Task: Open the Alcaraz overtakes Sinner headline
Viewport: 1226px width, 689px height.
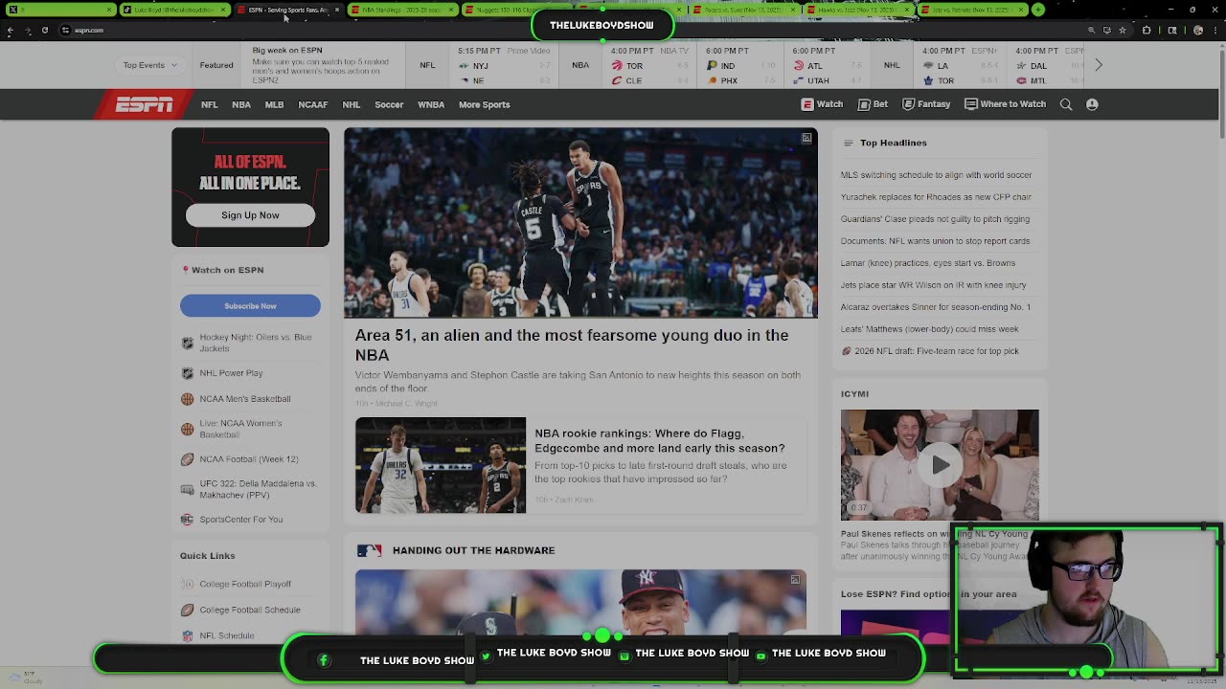Action: click(936, 307)
